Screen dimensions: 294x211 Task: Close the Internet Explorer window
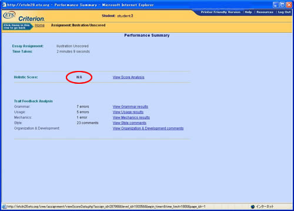click(x=289, y=5)
